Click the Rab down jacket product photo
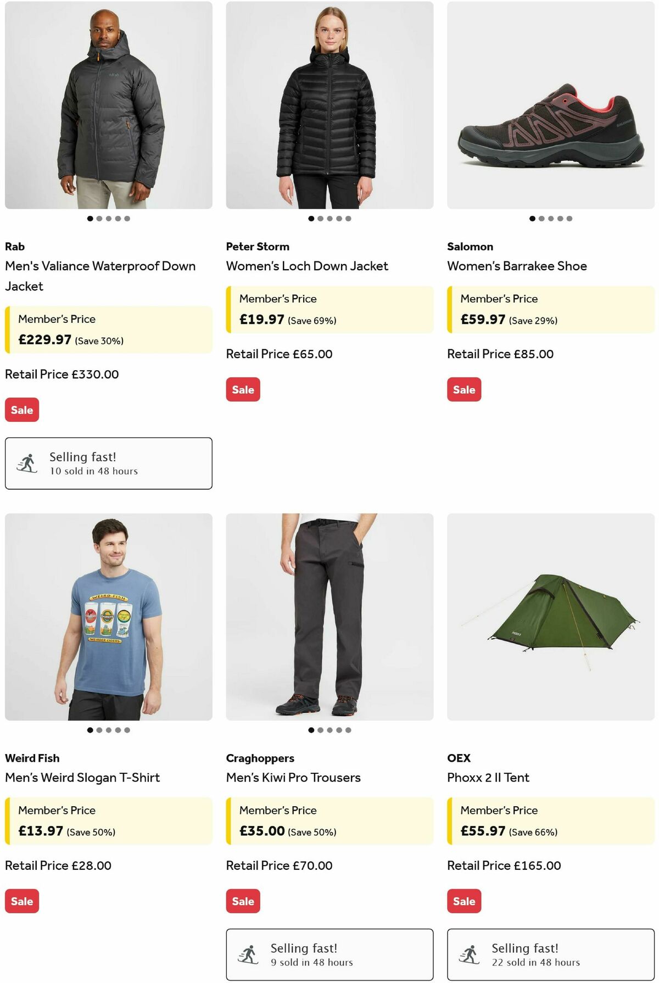The height and width of the screenshot is (983, 659). point(108,104)
